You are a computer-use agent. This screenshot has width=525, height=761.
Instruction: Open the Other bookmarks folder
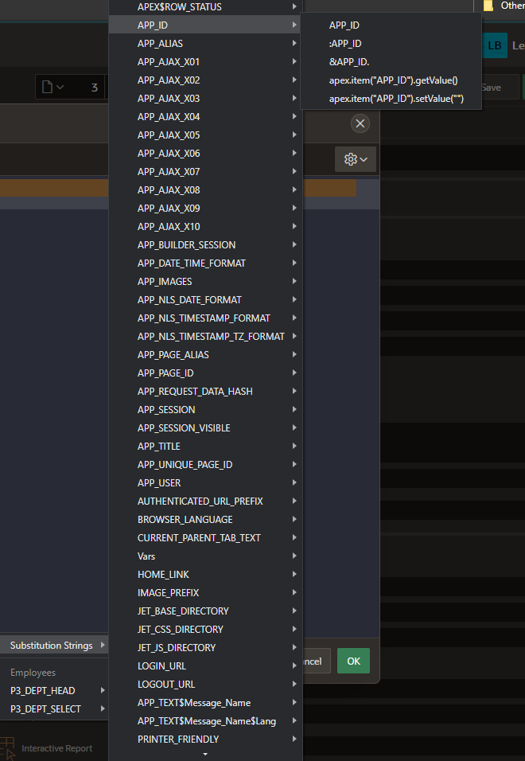coord(504,6)
